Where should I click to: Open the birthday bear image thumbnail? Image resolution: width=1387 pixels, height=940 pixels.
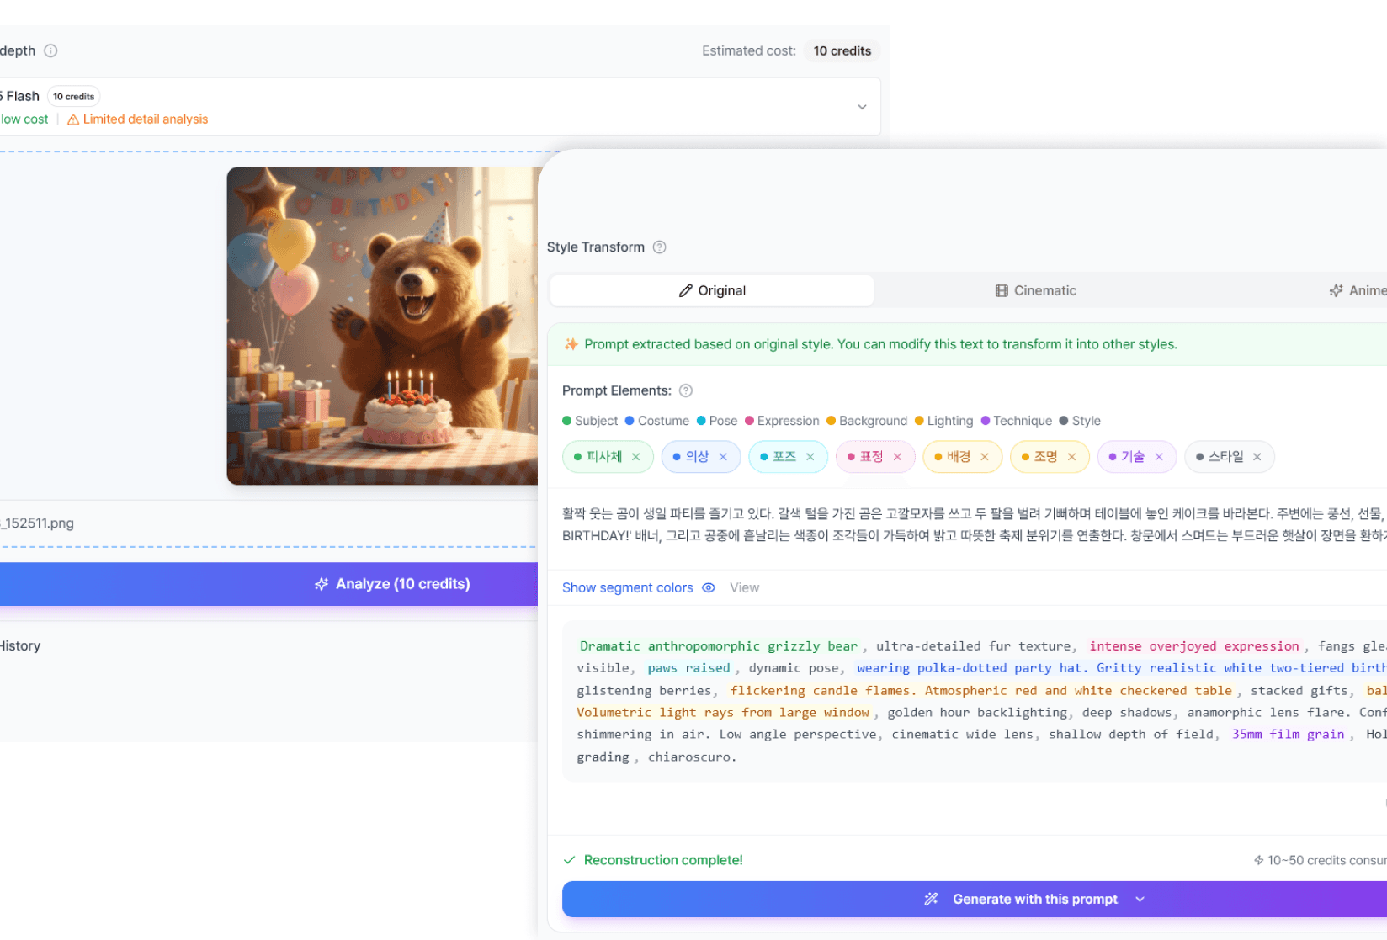[x=382, y=326]
